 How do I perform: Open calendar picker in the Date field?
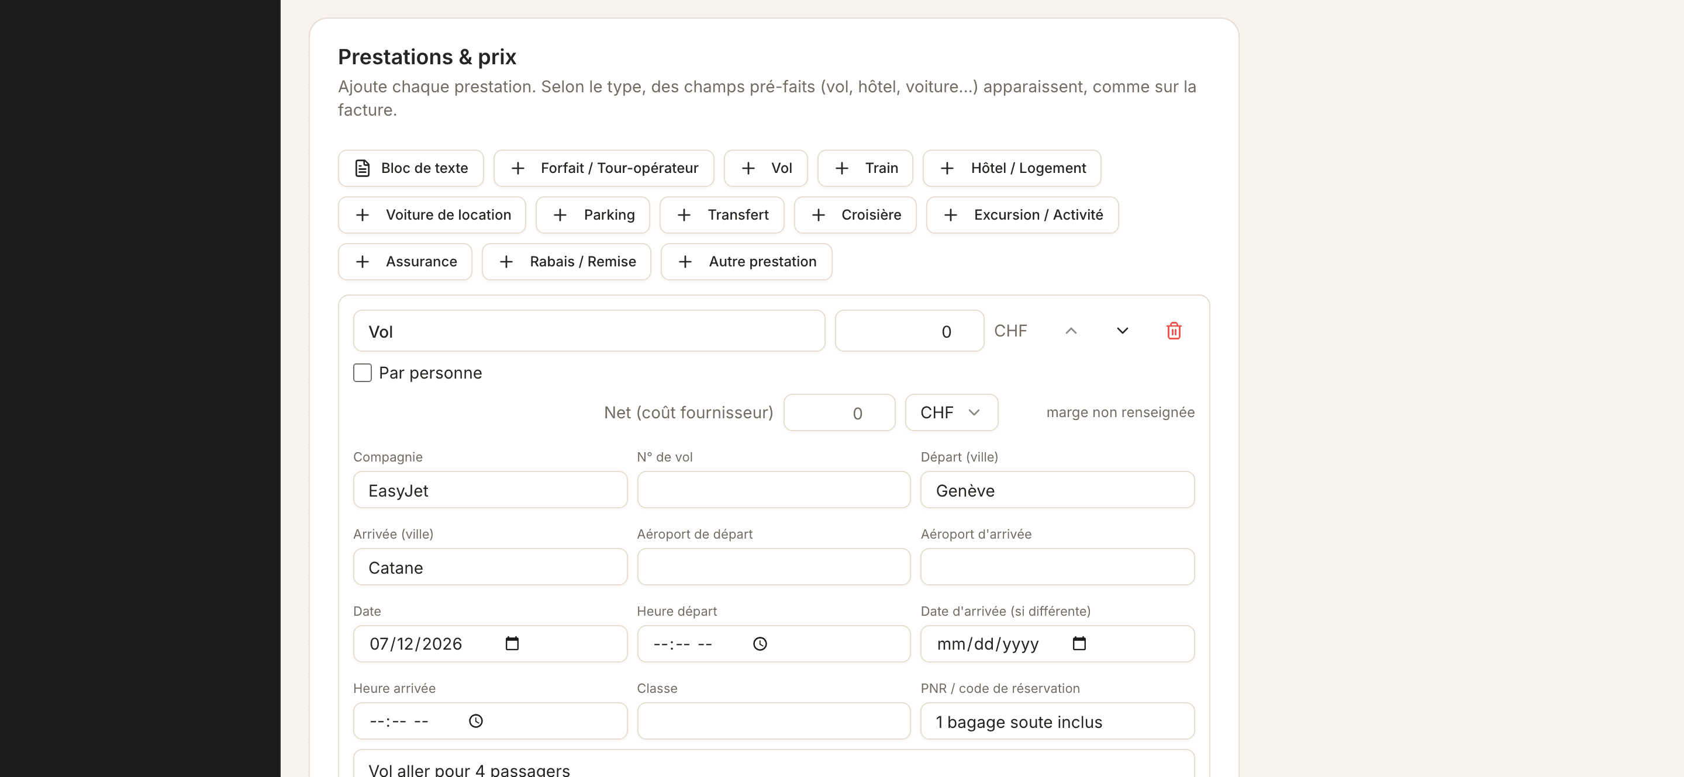point(512,644)
